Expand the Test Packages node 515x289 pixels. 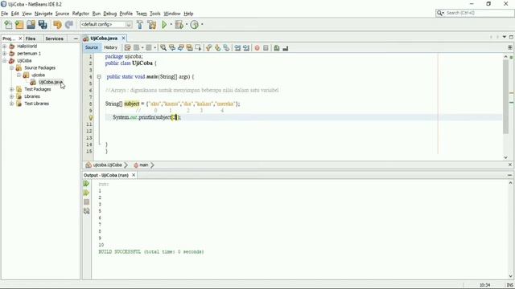[12, 89]
